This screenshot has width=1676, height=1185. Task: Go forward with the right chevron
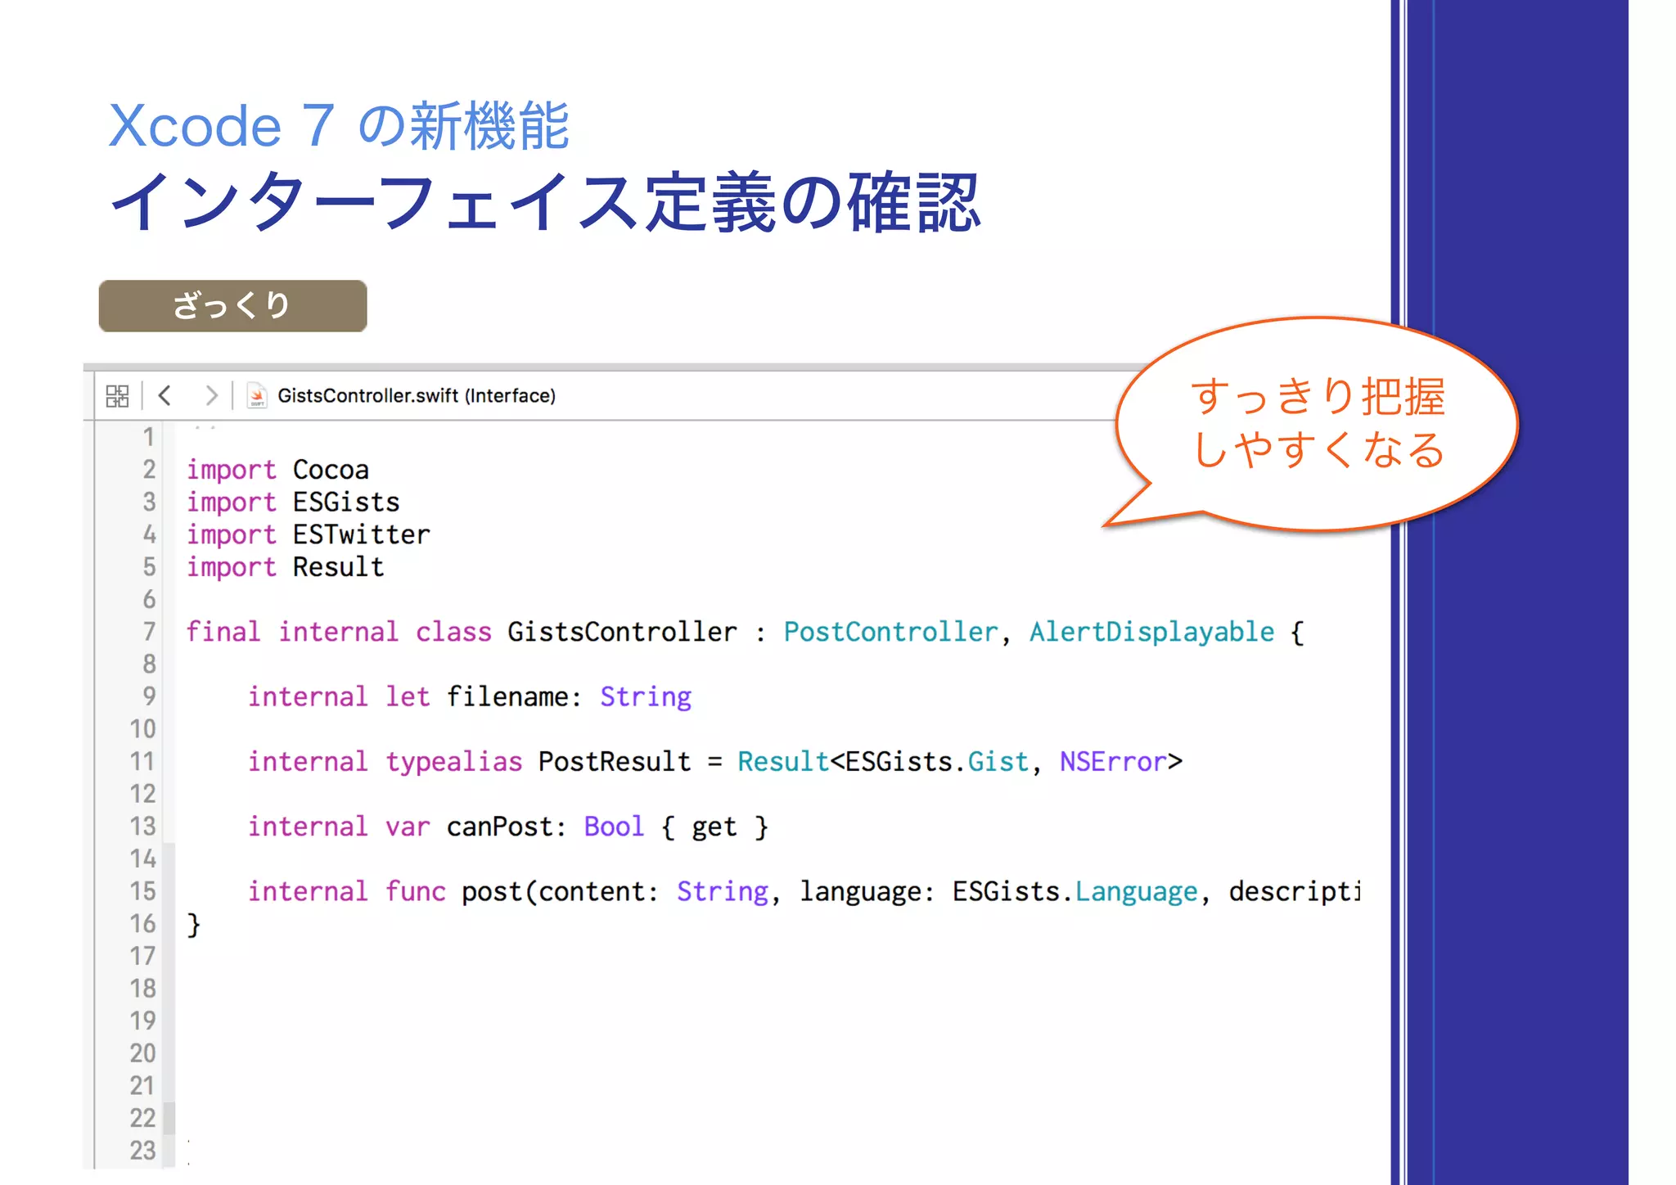point(211,396)
